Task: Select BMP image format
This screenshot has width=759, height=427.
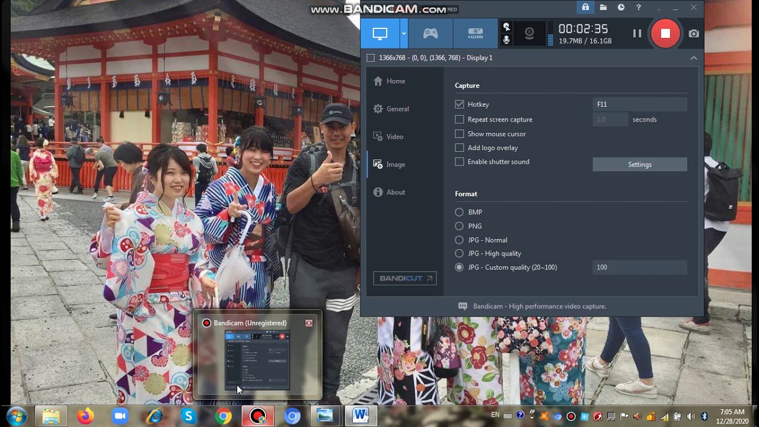Action: pos(460,212)
